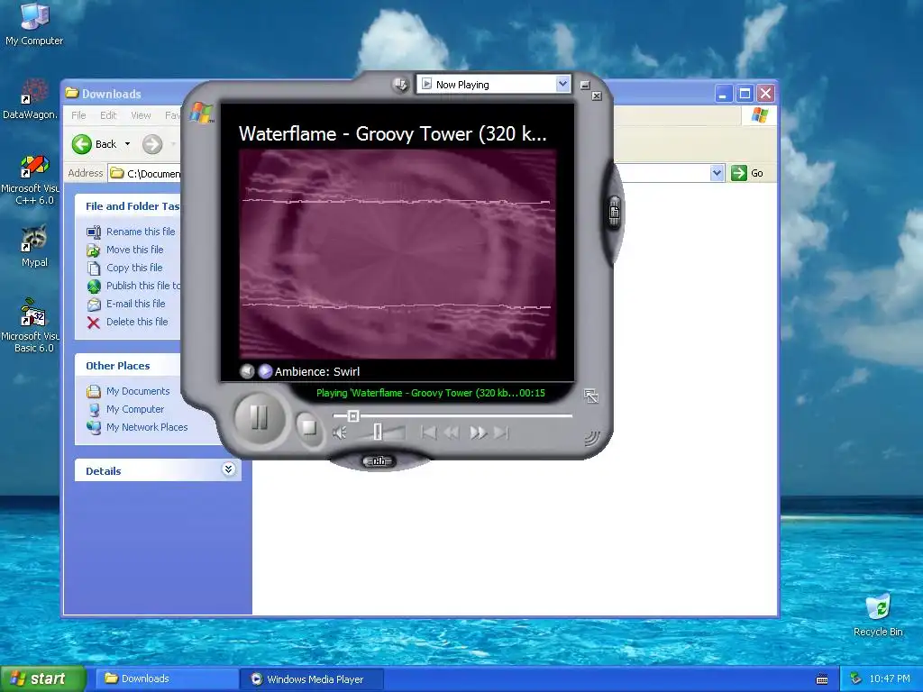Click the visualization display area
923x692 pixels.
pos(398,253)
